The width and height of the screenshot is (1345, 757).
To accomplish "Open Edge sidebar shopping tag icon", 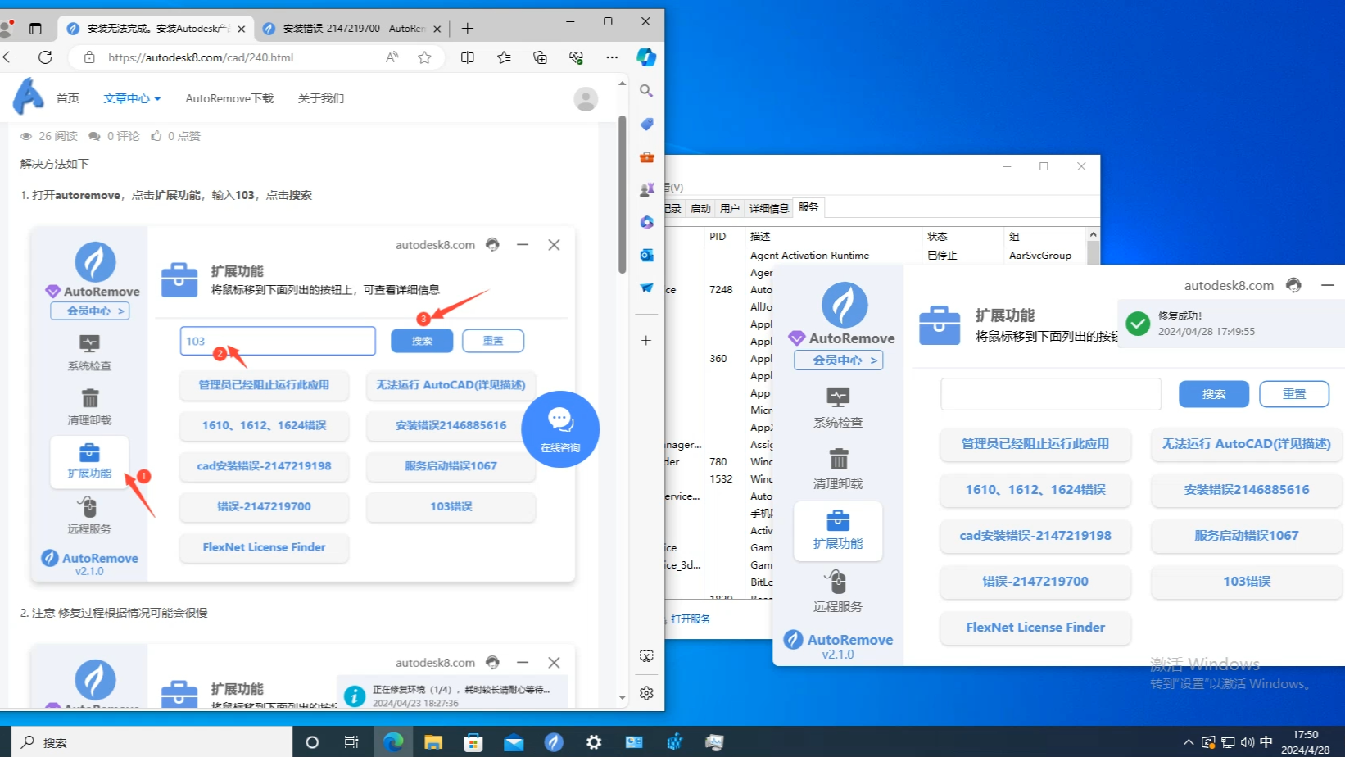I will pyautogui.click(x=646, y=124).
